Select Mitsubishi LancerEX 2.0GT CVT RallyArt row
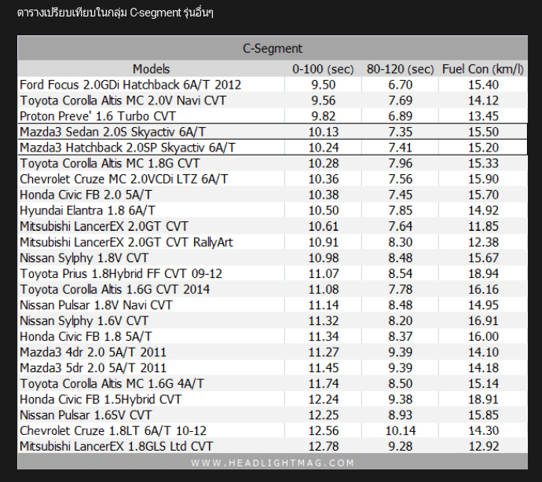 pyautogui.click(x=273, y=243)
